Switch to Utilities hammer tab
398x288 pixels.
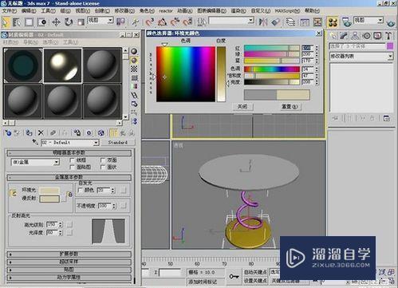[x=388, y=36]
